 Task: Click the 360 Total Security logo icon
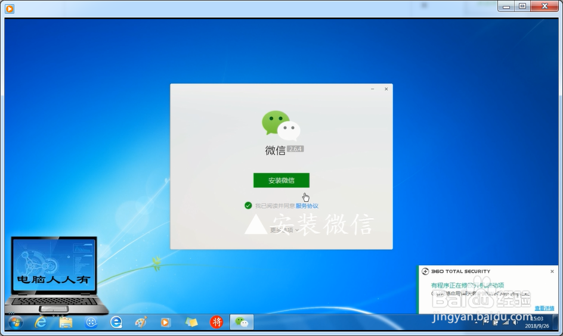point(425,272)
